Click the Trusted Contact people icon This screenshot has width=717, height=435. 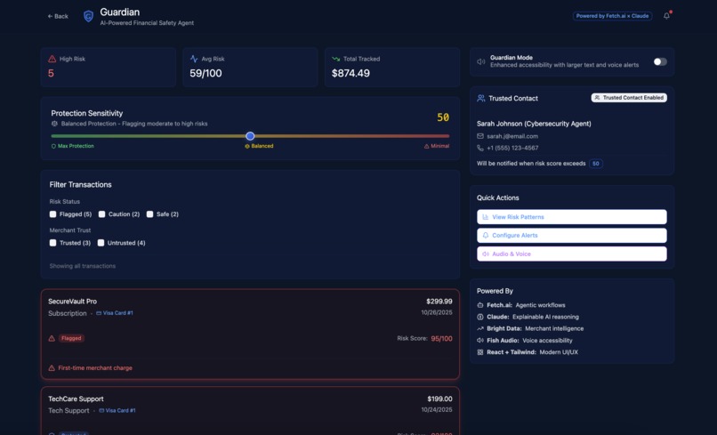coord(481,99)
